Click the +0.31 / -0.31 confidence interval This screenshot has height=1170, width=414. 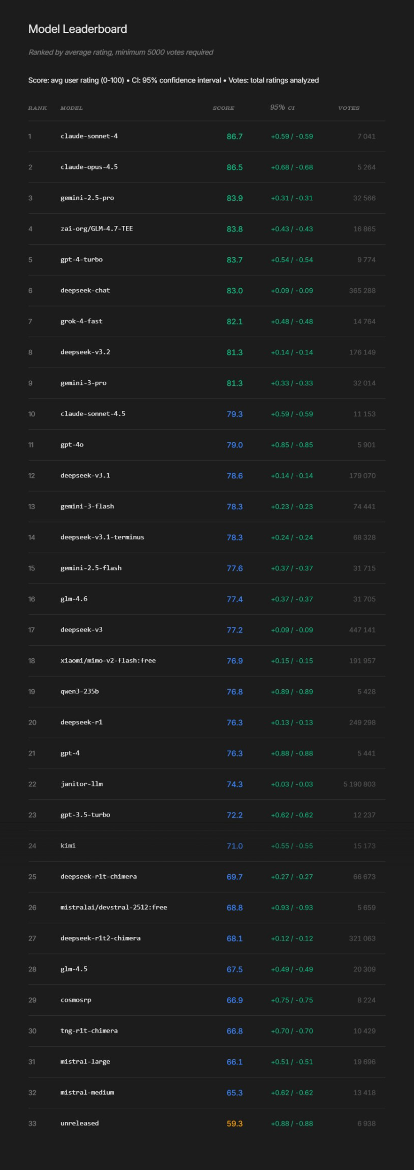pyautogui.click(x=292, y=198)
